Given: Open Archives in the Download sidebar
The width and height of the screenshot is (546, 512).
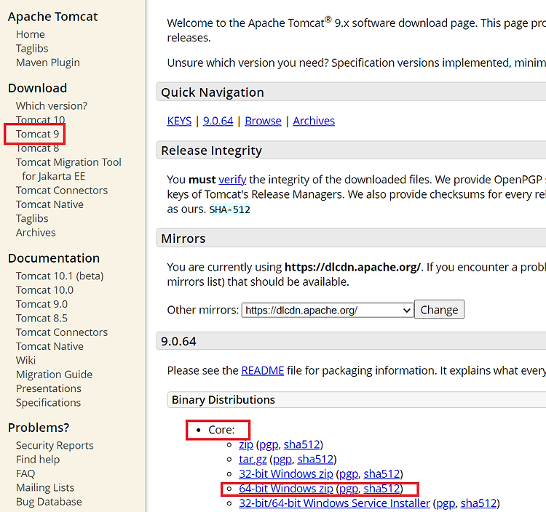Looking at the screenshot, I should [36, 232].
